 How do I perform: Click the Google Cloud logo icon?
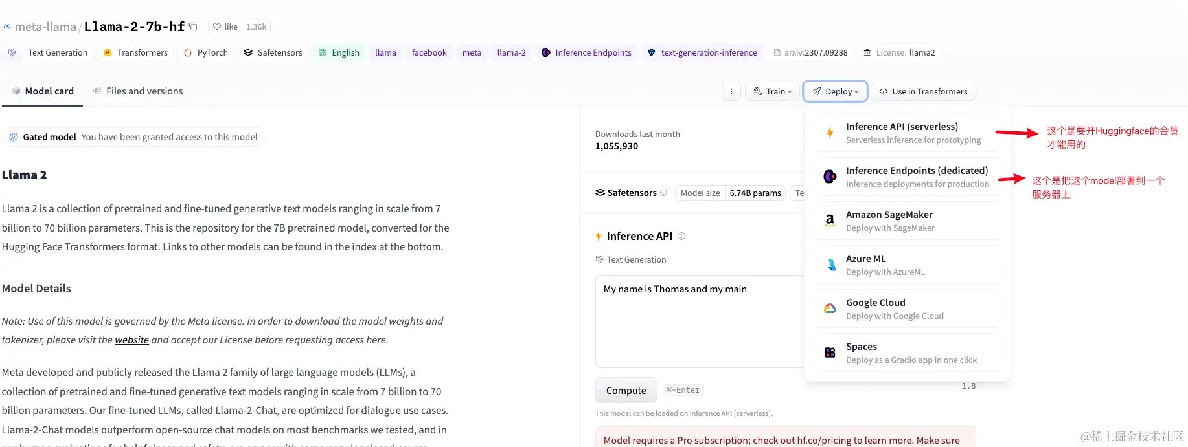click(830, 309)
